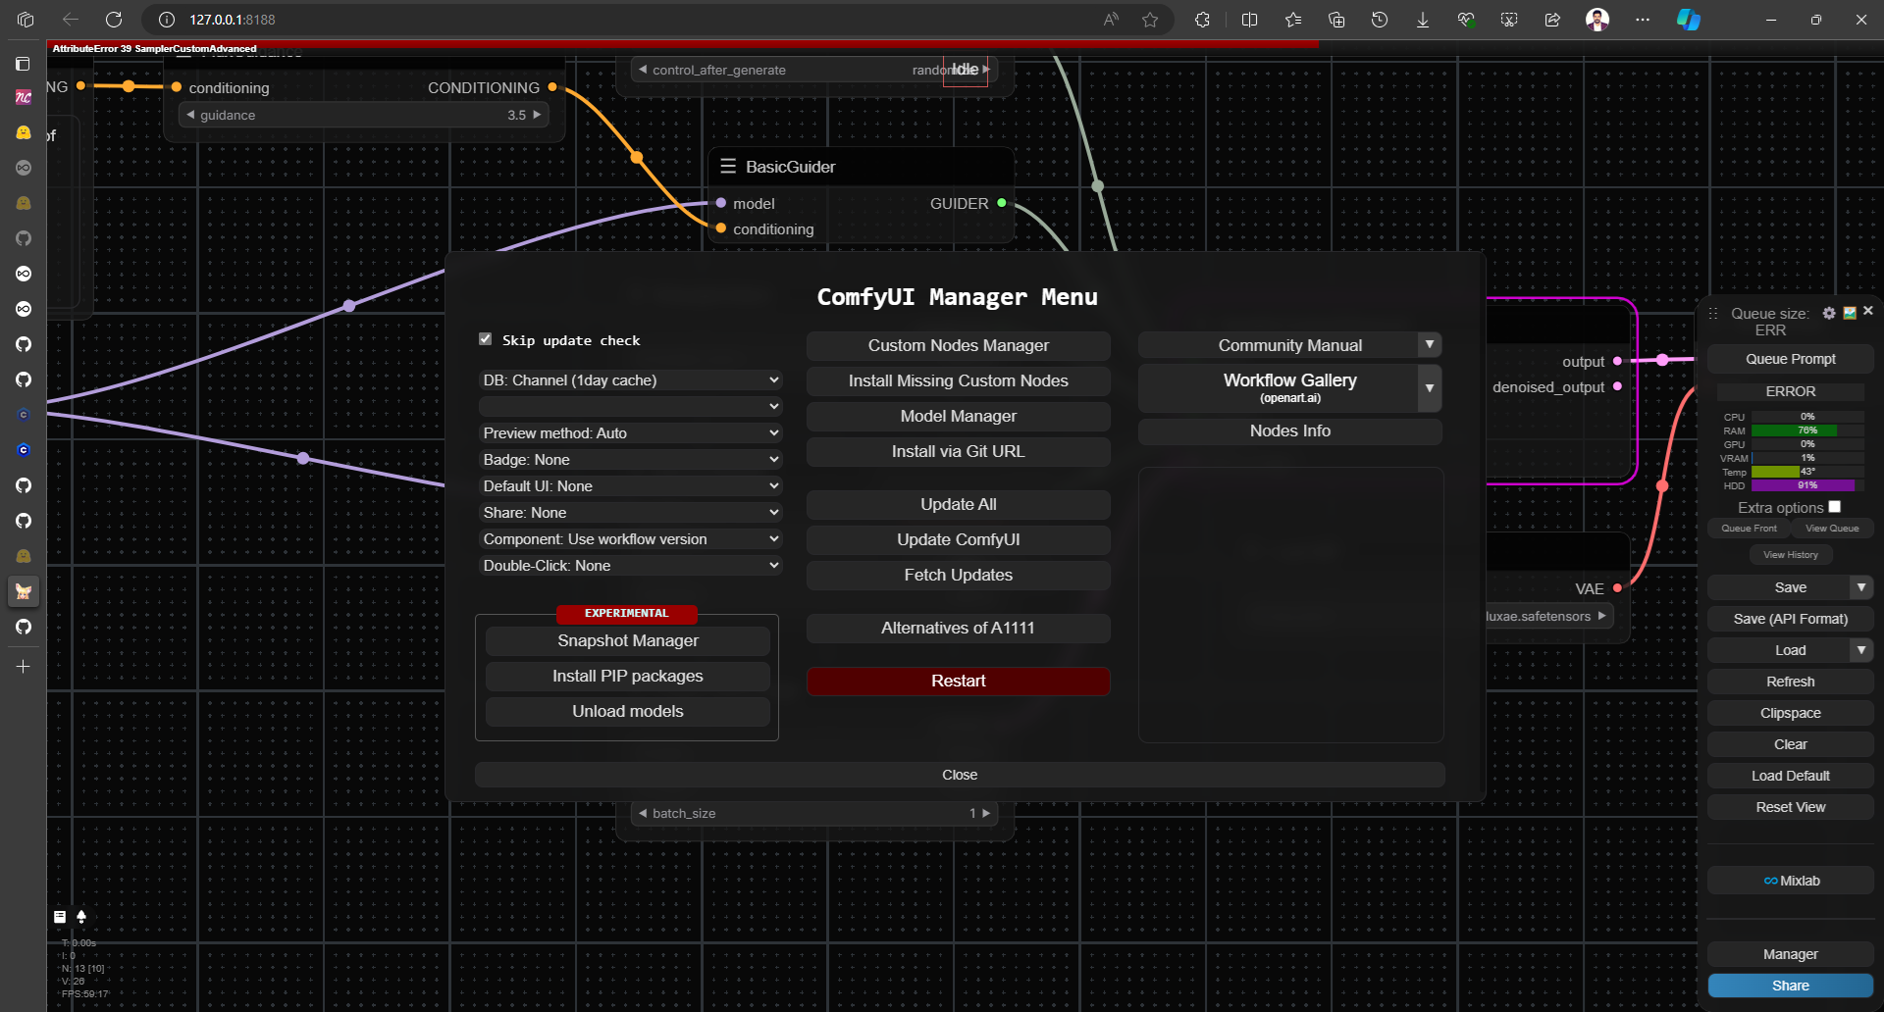Open the BasicGuider node menu icon
The image size is (1884, 1012).
728,167
